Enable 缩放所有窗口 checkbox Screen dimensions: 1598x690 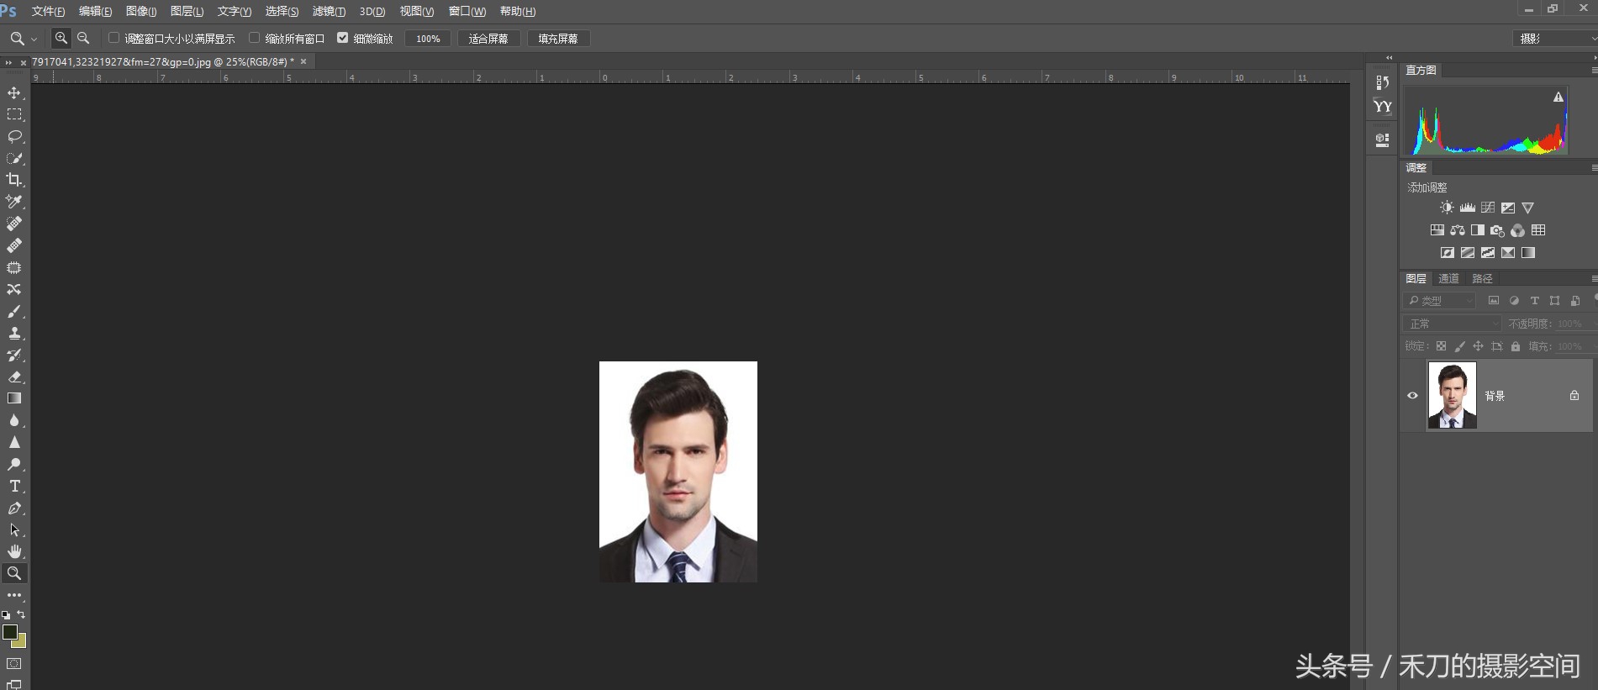pos(254,38)
